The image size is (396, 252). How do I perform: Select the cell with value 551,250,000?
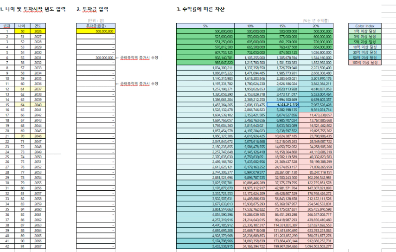[205, 42]
